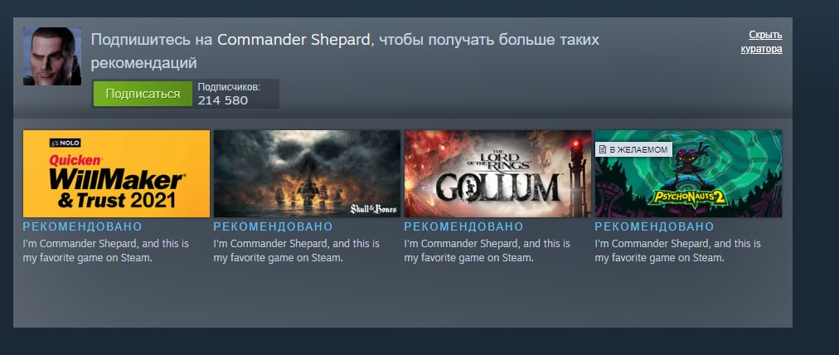Open the Psychonauts 2 game capsule
Screen dimensions: 839x355
click(688, 173)
